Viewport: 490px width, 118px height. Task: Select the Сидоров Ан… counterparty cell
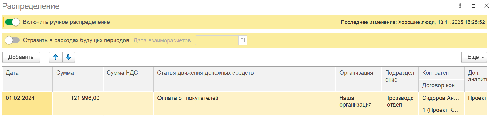442,98
